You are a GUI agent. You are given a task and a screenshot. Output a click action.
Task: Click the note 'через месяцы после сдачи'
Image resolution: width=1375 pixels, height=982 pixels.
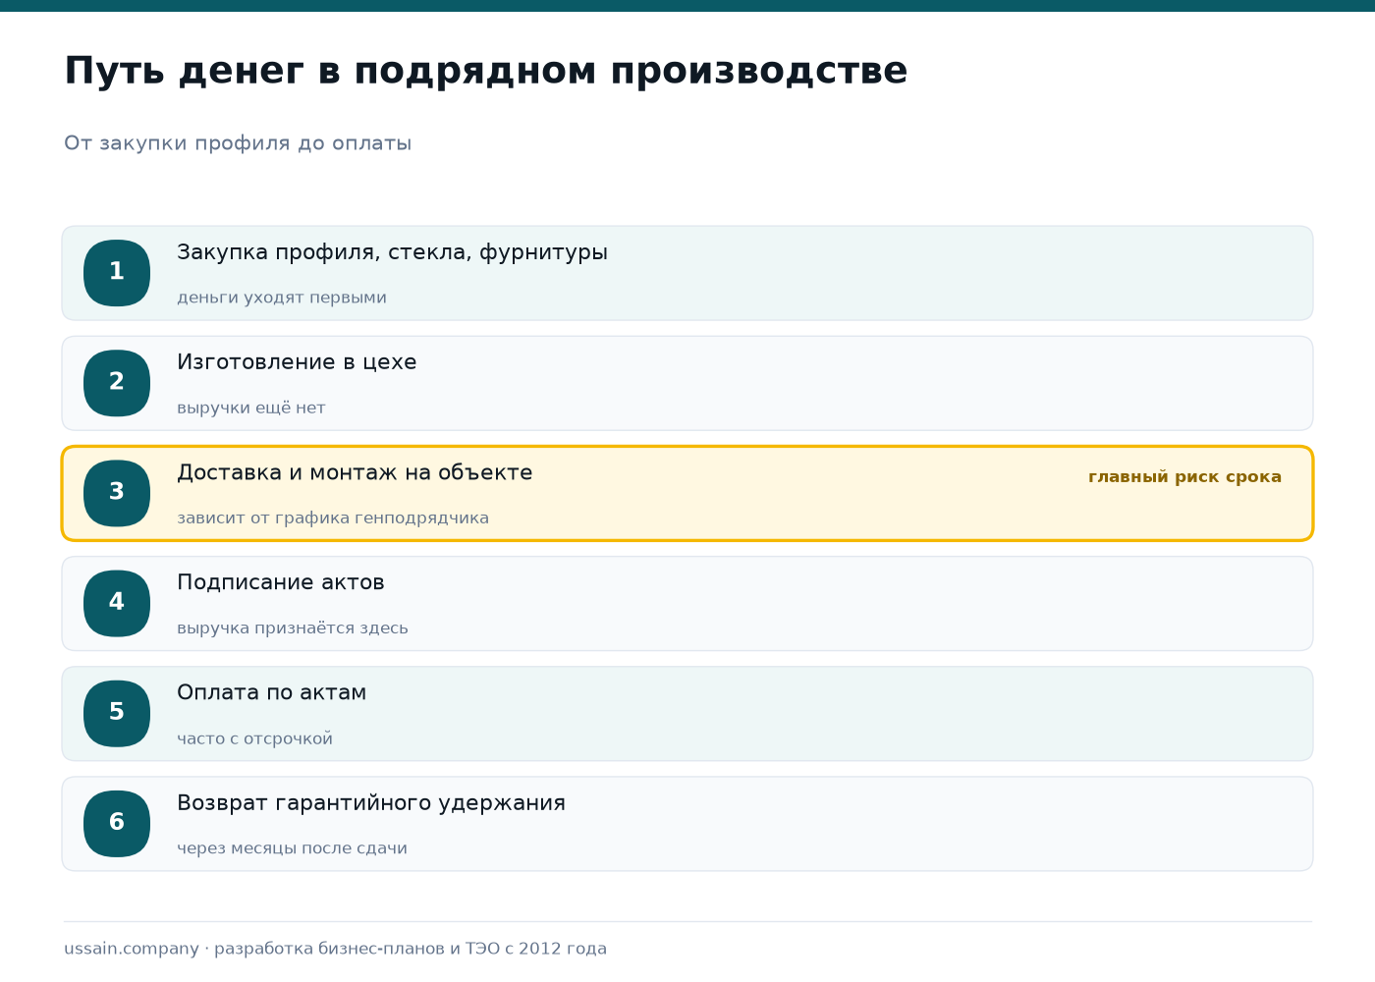(x=293, y=848)
